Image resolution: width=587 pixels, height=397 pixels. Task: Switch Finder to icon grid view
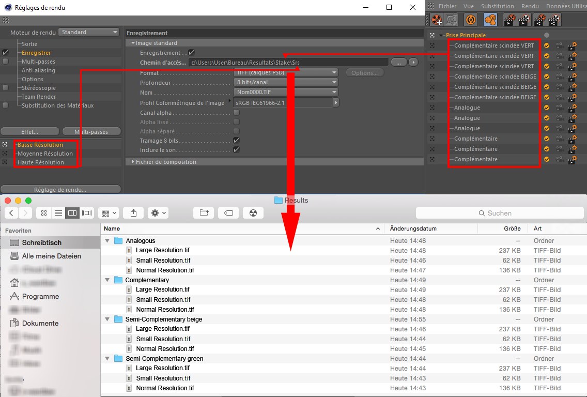coord(44,213)
